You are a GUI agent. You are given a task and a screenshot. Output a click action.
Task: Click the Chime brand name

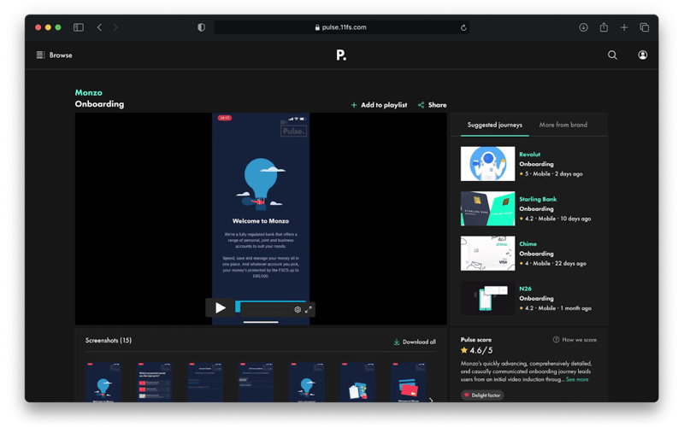click(528, 244)
